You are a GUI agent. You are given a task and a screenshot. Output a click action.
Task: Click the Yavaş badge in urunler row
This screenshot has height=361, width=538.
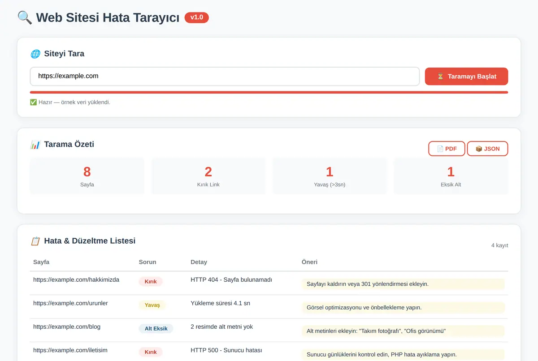152,305
